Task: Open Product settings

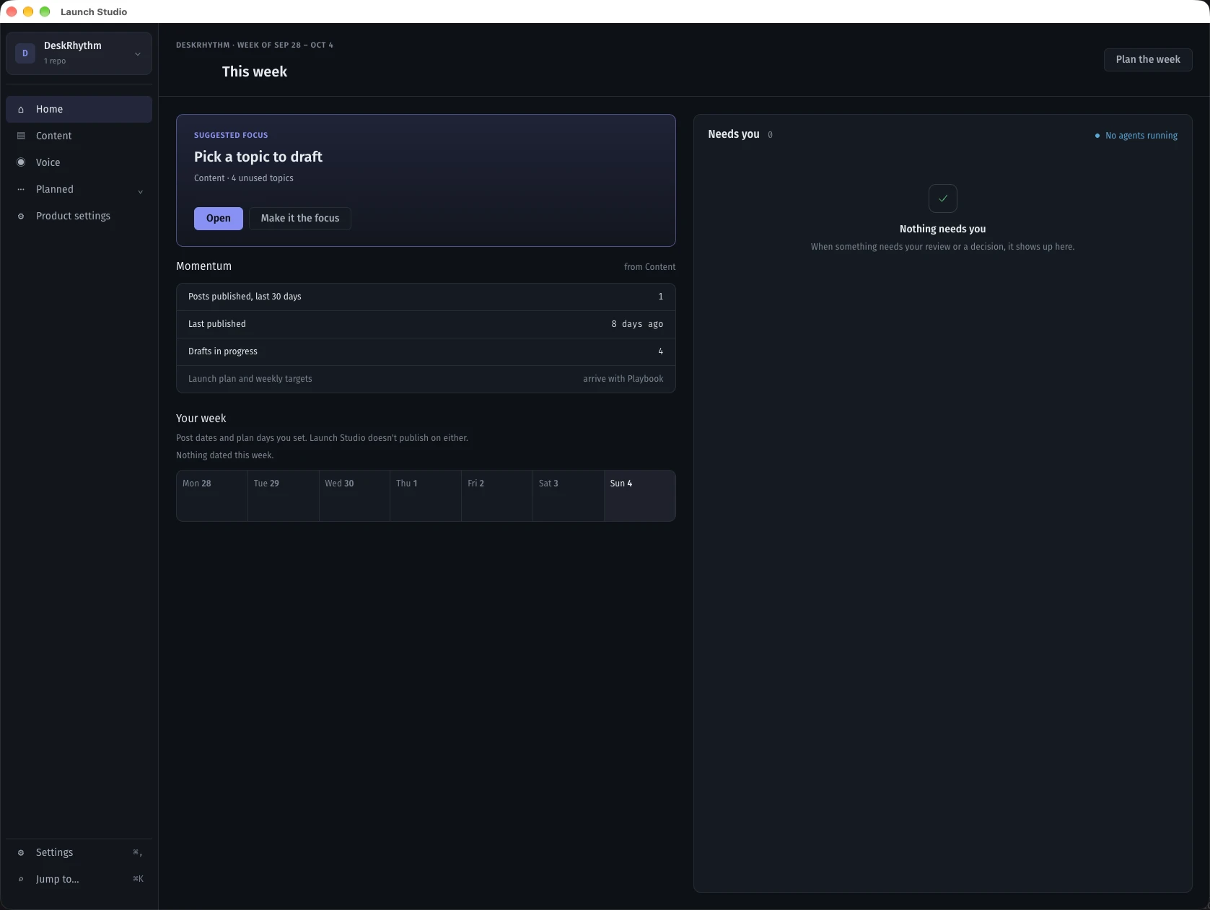Action: (79, 216)
